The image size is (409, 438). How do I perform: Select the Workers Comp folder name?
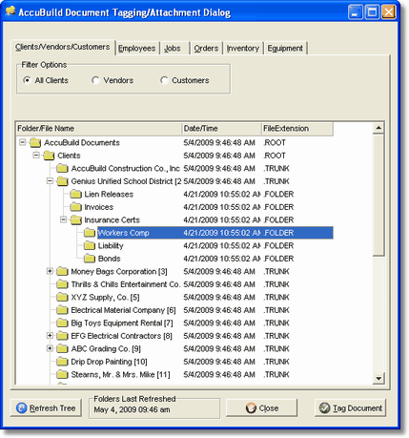click(x=124, y=233)
